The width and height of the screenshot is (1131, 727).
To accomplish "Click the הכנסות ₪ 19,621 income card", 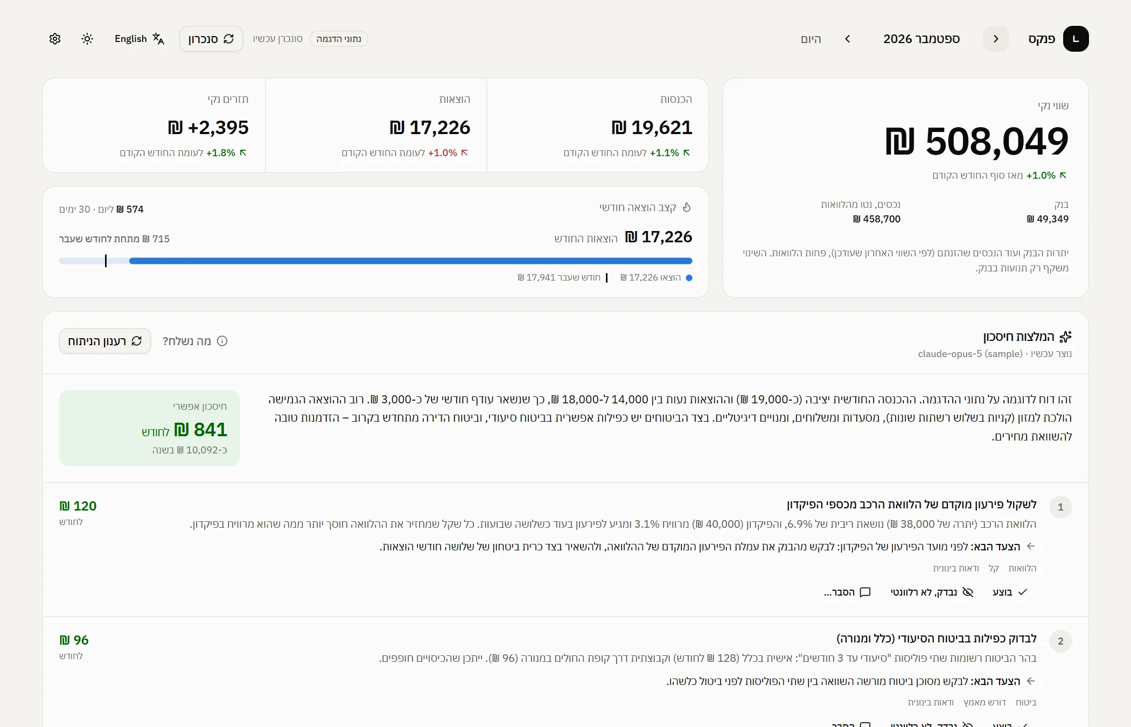I will pyautogui.click(x=598, y=125).
